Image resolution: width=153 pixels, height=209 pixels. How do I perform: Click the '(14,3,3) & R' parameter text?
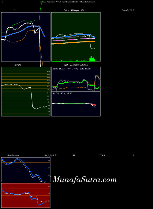click(x=50, y=156)
